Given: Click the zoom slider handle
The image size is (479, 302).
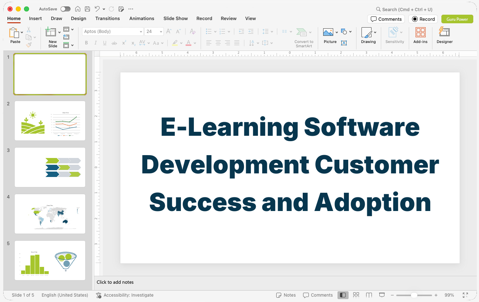Looking at the screenshot, I should tap(414, 295).
